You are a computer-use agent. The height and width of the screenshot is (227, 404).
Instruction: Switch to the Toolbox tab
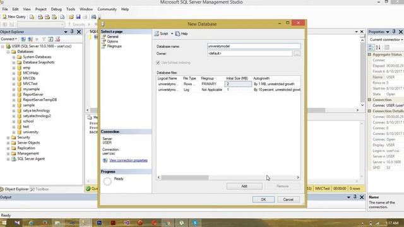click(x=40, y=189)
